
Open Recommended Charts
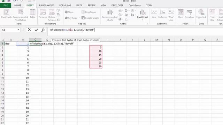[x=110, y=15]
